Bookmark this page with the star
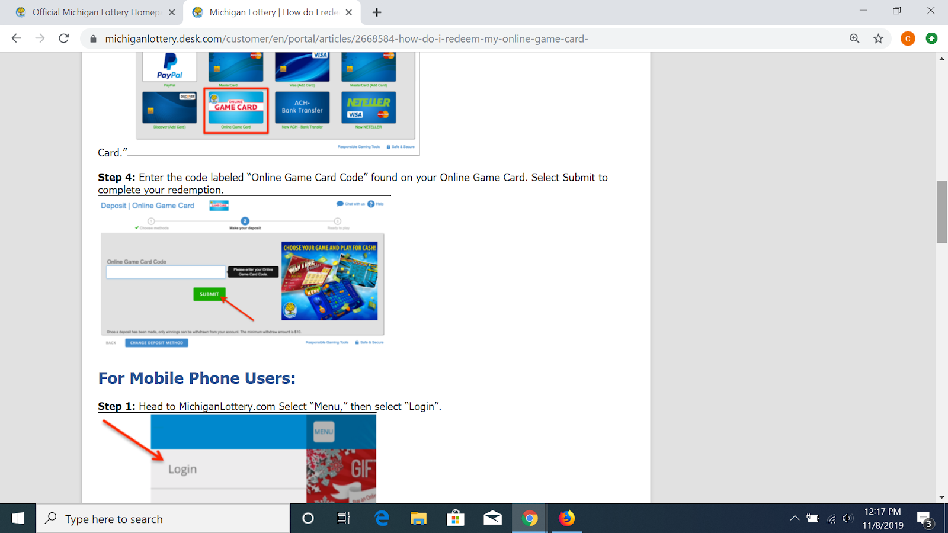Viewport: 948px width, 533px height. (x=878, y=38)
